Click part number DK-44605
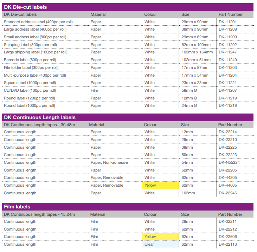 pos(228,185)
